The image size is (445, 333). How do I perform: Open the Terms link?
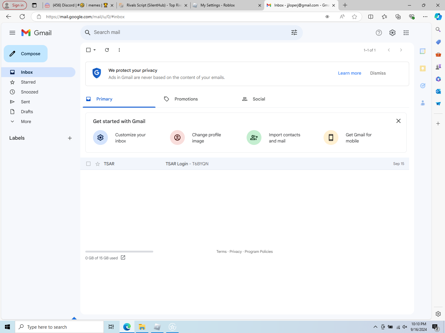coord(221,252)
